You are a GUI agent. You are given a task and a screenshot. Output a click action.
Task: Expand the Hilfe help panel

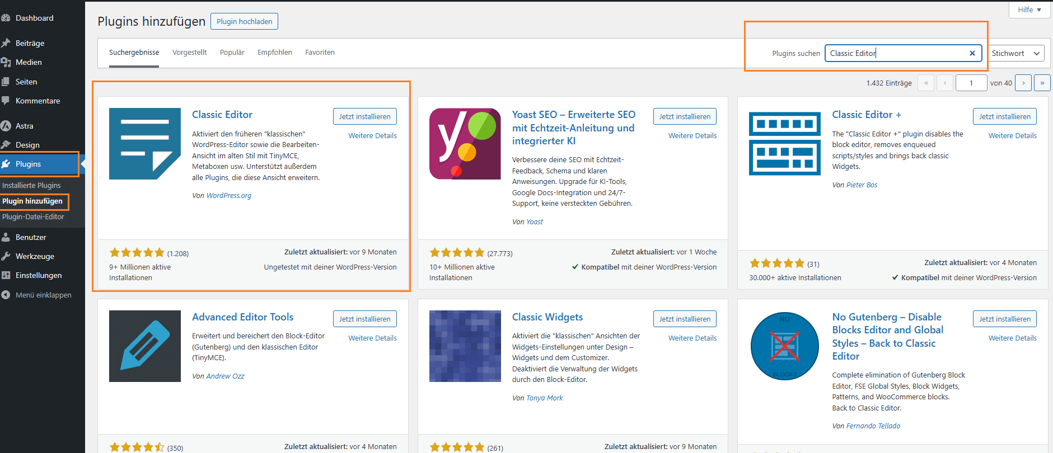1029,10
